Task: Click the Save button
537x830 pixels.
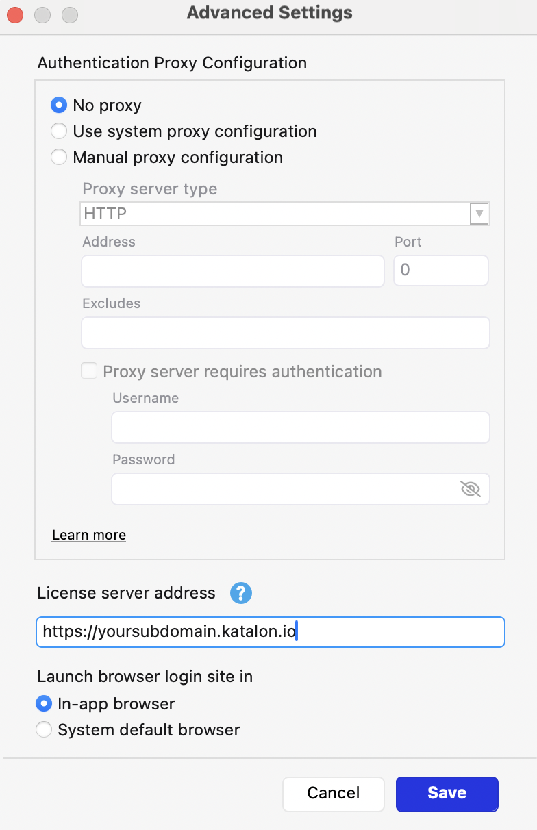Action: 447,793
